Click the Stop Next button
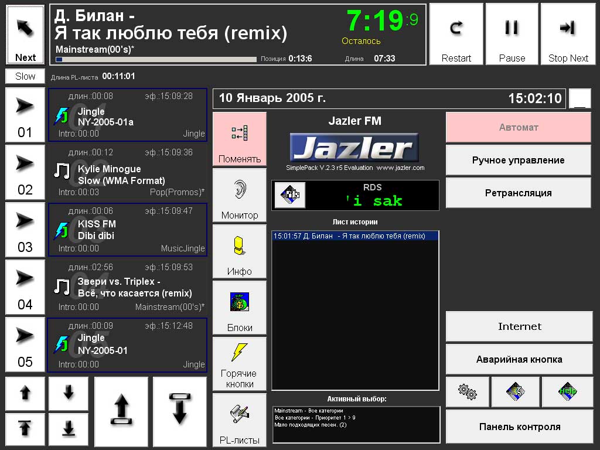600x450 pixels. tap(568, 35)
